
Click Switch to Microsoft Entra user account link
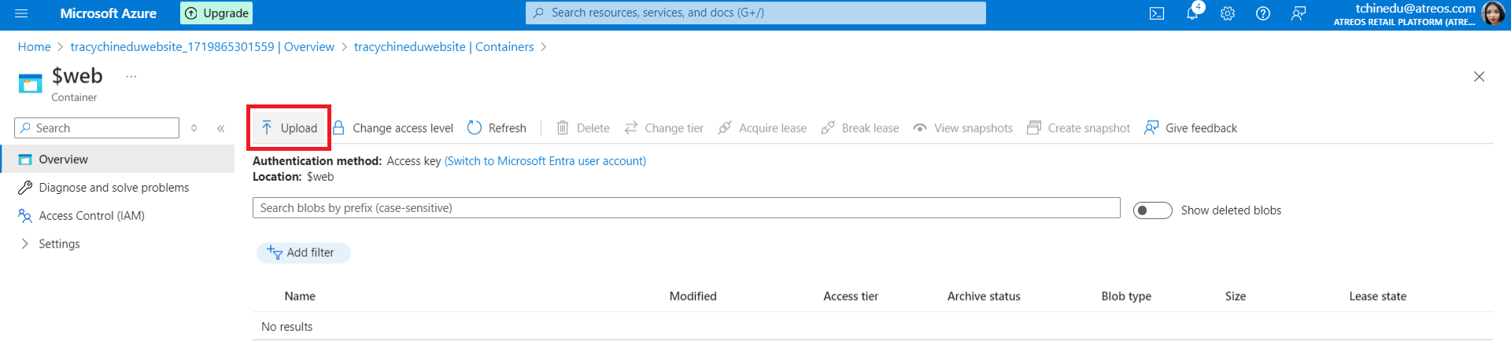(545, 161)
